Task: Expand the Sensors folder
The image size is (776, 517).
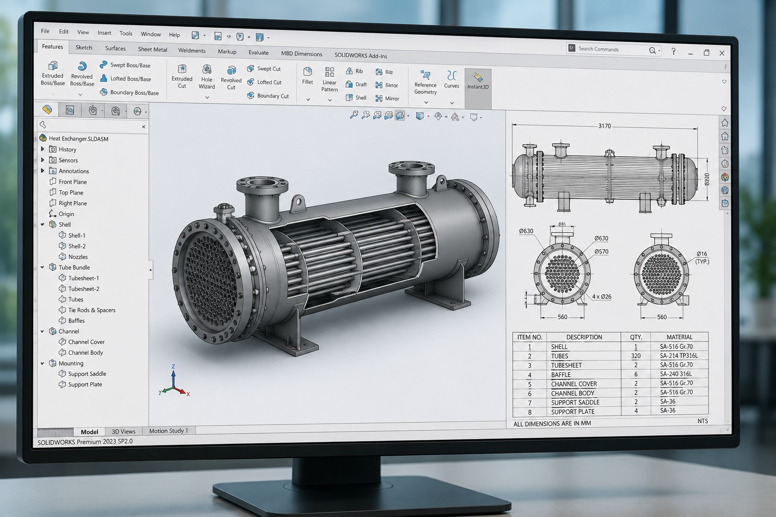Action: pos(42,160)
